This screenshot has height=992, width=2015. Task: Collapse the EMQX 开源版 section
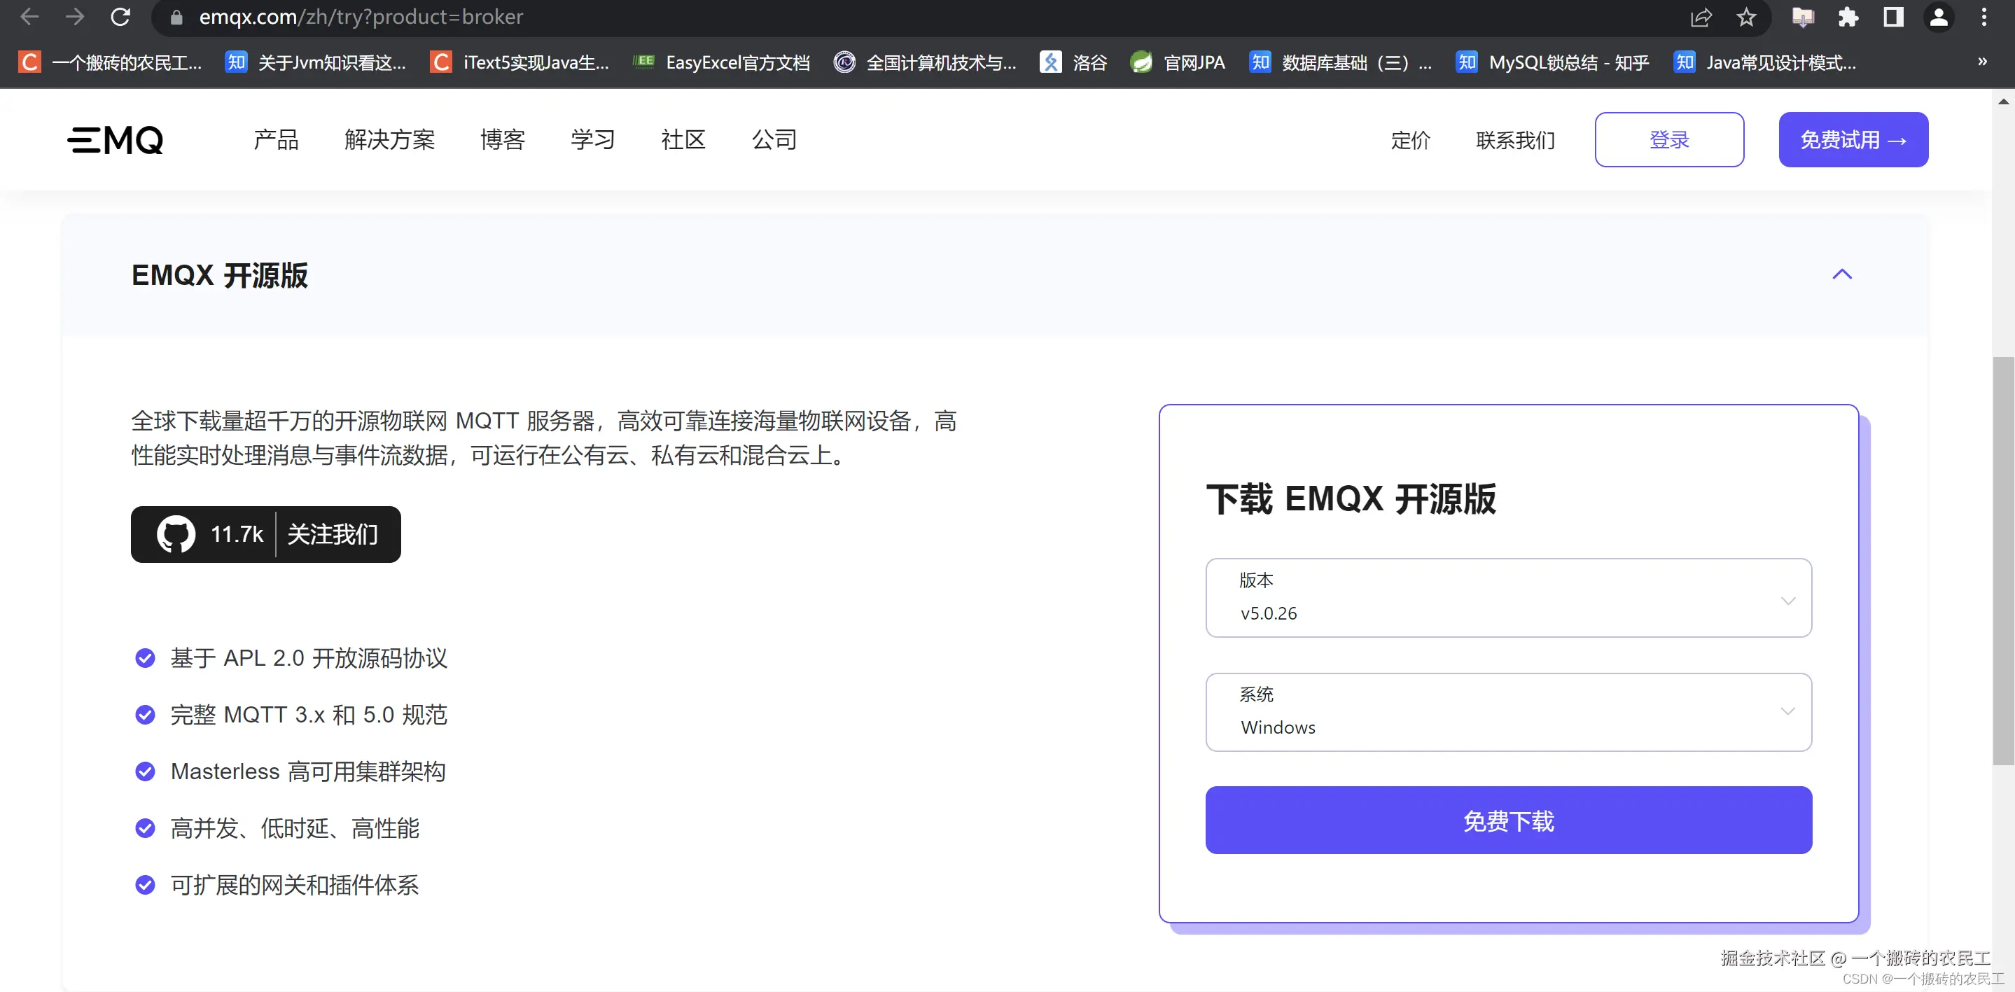pos(1843,274)
